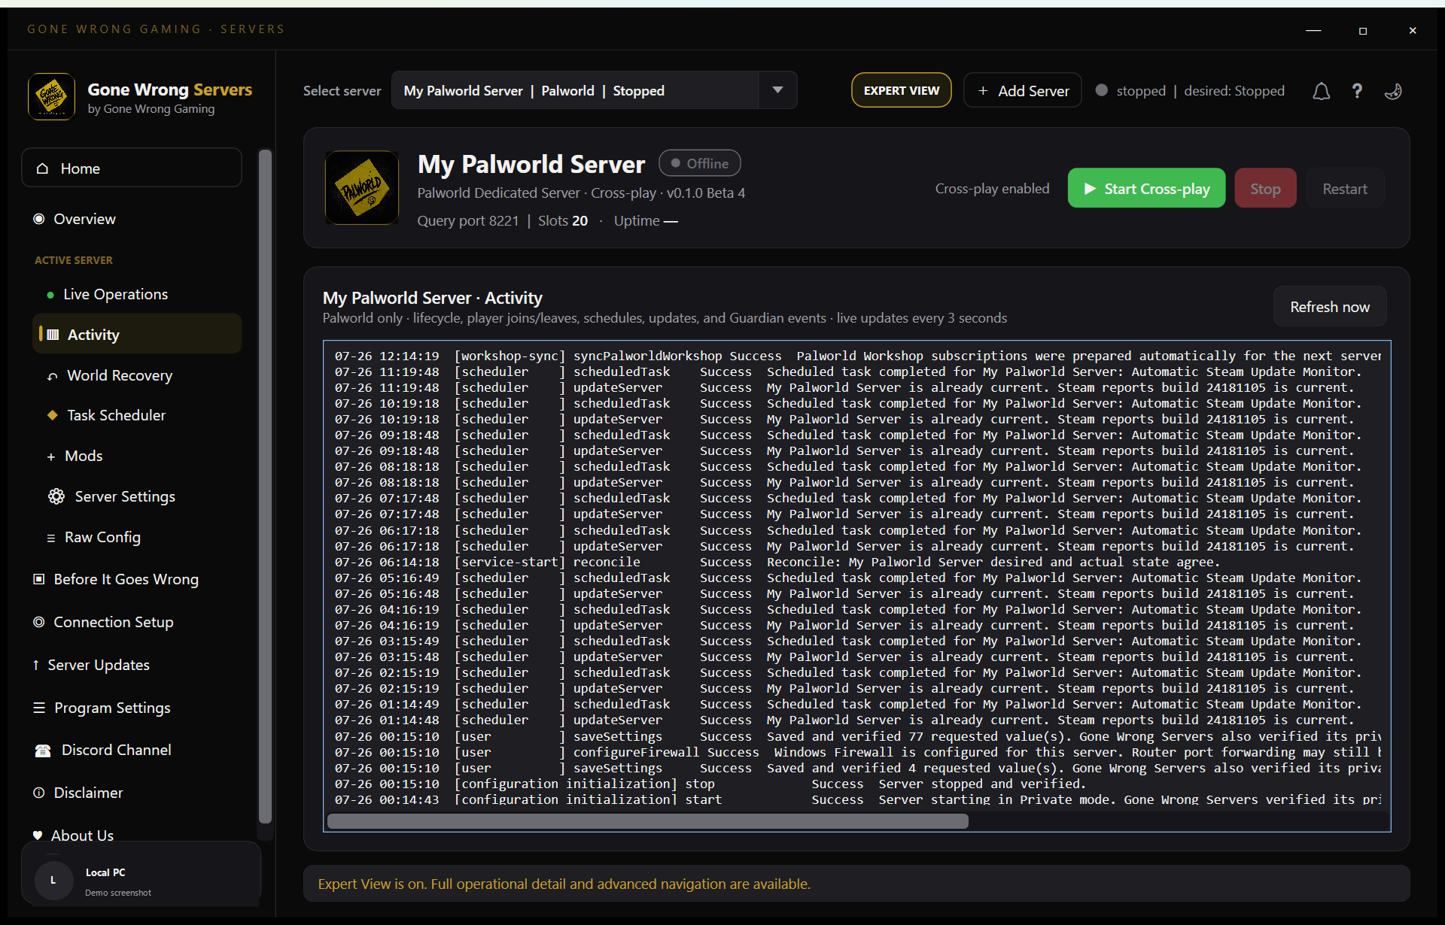Viewport: 1445px width, 925px height.
Task: Open the Task Scheduler page
Action: pos(116,415)
